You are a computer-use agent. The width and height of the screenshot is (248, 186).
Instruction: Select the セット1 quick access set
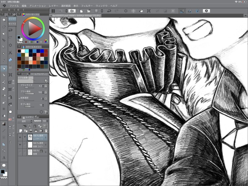(x=12, y=19)
